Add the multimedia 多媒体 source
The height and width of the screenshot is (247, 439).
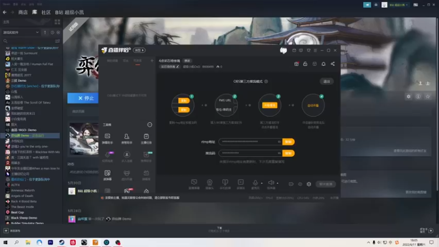240,184
